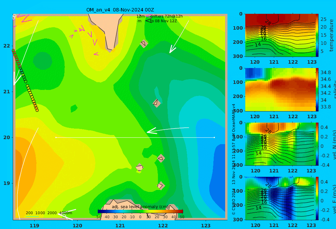Click the 28 isotherm label in the temperature panel
The width and height of the screenshot is (336, 229).
coord(268,22)
